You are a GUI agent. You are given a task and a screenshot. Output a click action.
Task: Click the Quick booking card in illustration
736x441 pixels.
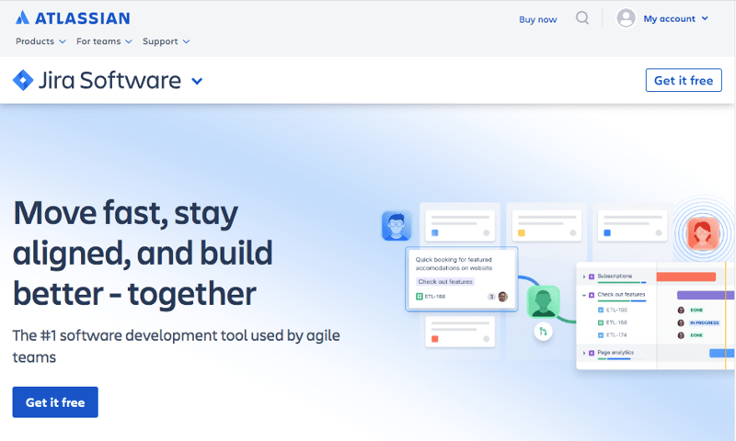[462, 279]
